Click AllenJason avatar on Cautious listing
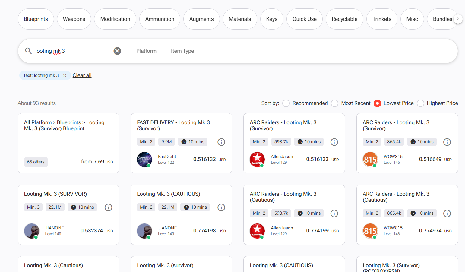The height and width of the screenshot is (272, 465). pos(257,231)
